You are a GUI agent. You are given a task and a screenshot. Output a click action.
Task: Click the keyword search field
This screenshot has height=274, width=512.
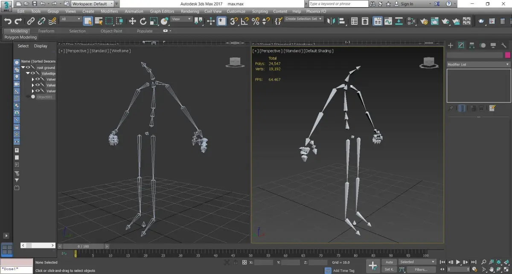click(338, 4)
